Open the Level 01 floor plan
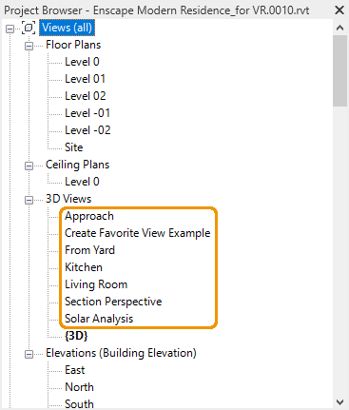Image resolution: width=349 pixels, height=410 pixels. [x=85, y=79]
